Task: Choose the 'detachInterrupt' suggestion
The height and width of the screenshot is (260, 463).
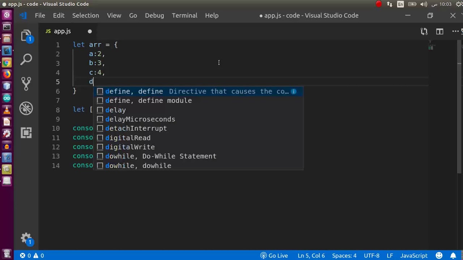Action: tap(198, 129)
